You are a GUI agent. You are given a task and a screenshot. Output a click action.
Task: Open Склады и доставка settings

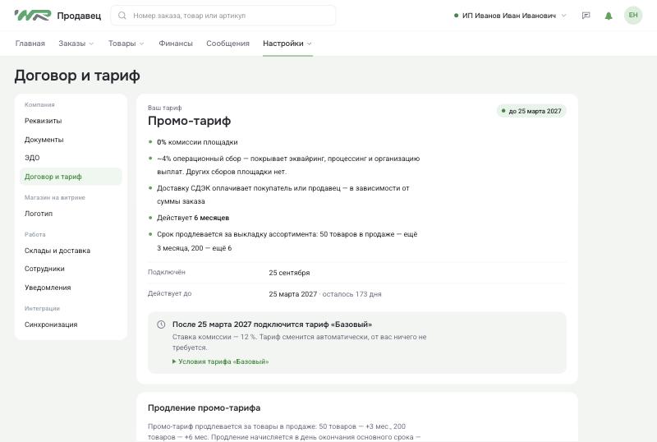tap(71, 251)
